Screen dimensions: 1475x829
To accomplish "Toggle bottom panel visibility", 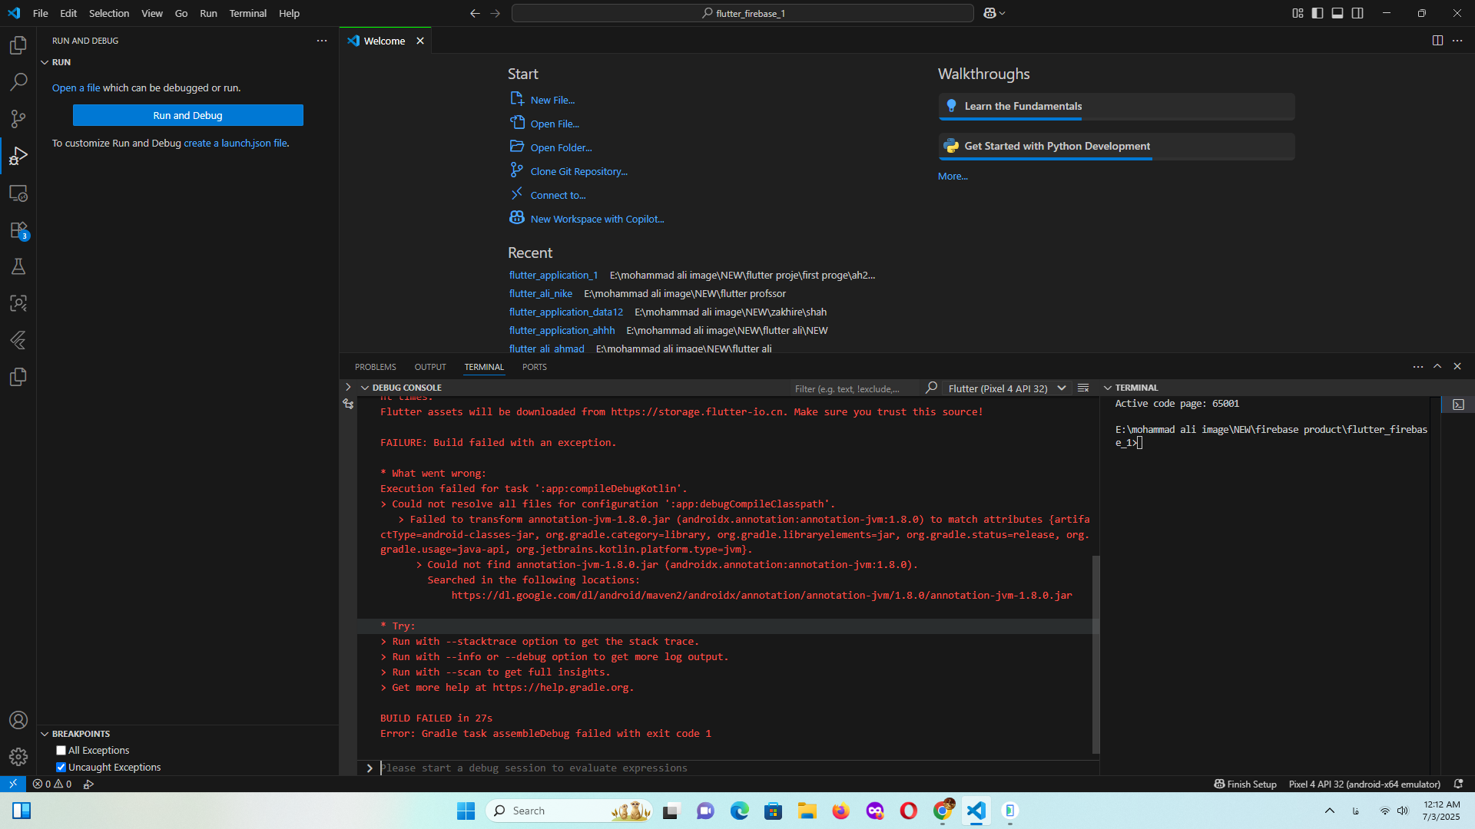I will point(1337,13).
